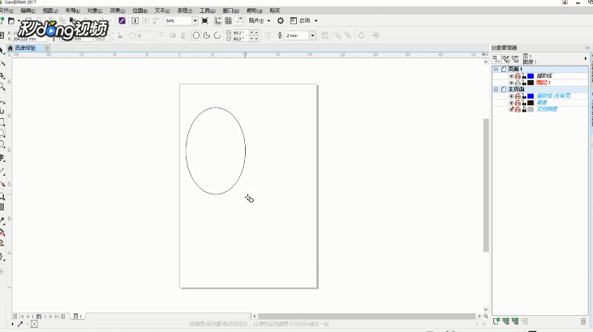
Task: Click the zoom icon below vertical scrollbar
Action: pos(486,316)
